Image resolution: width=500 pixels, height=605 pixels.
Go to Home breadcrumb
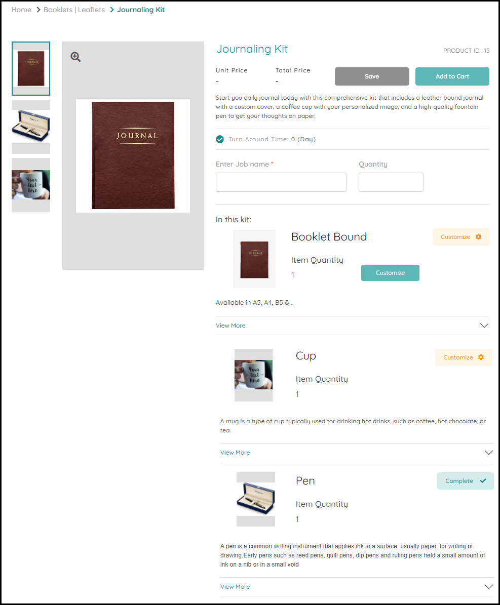click(x=21, y=10)
